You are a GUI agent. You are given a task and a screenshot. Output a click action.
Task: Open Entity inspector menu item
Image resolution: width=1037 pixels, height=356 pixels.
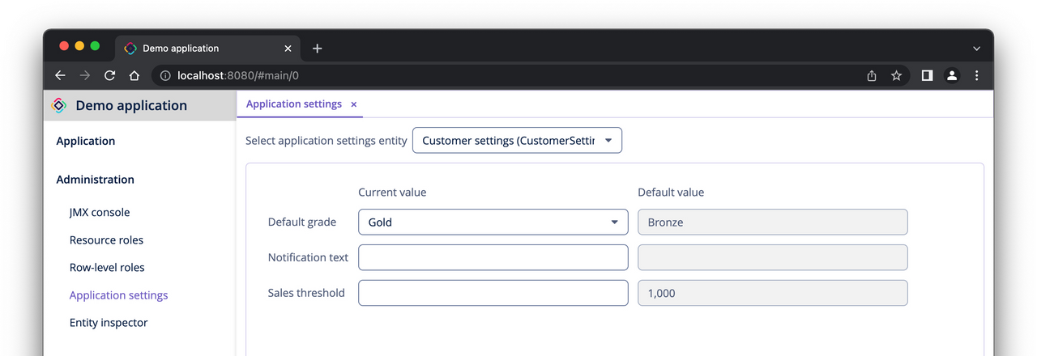109,323
